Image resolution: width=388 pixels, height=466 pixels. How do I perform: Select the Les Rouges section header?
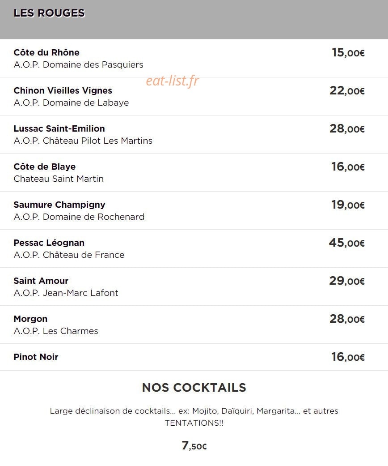[49, 13]
